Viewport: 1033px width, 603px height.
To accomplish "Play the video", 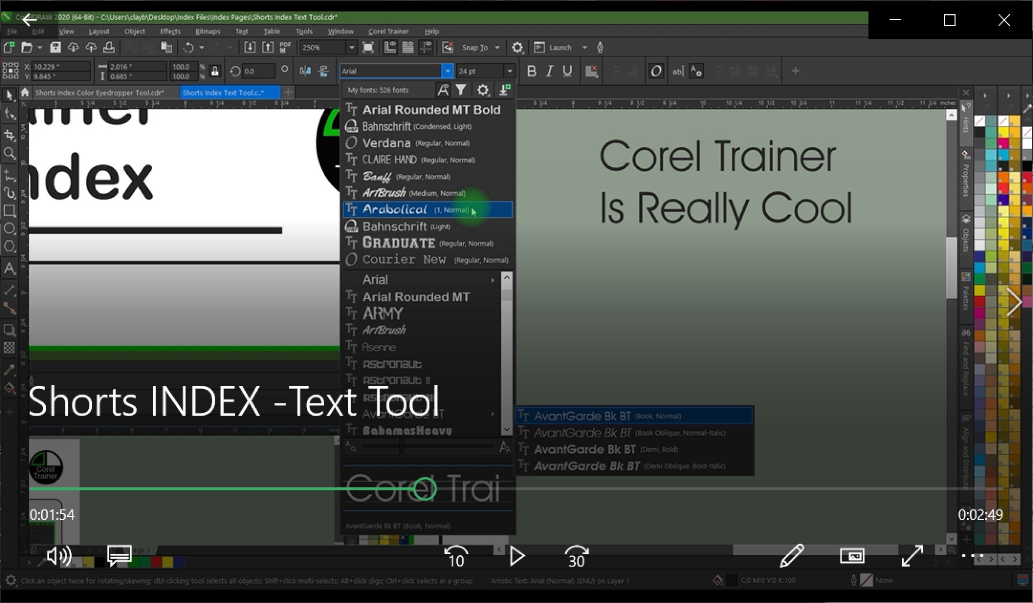I will (x=517, y=556).
